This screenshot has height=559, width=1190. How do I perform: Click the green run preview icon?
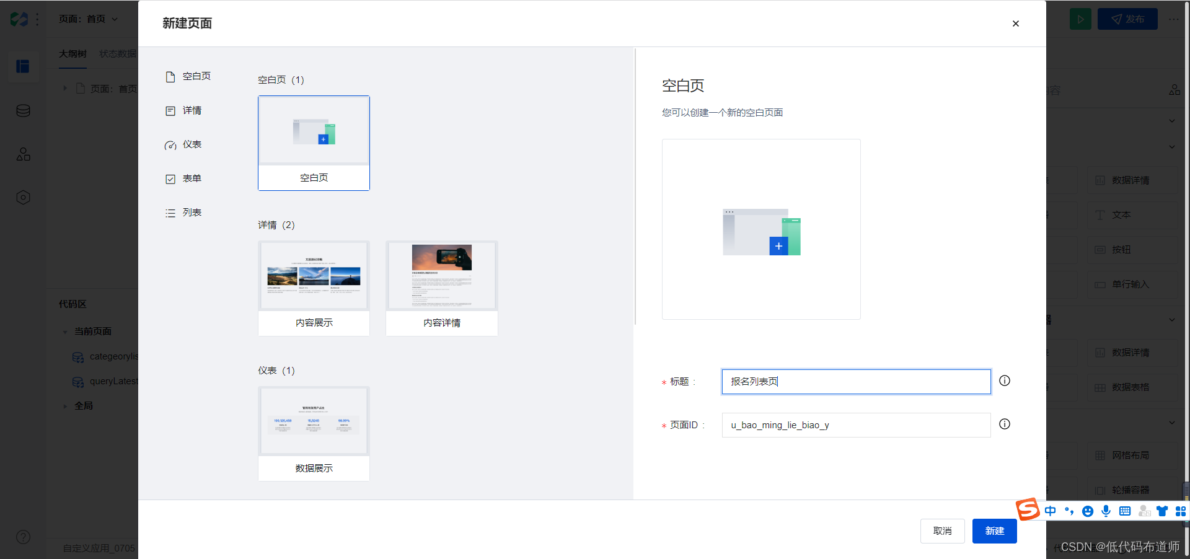[x=1080, y=19]
